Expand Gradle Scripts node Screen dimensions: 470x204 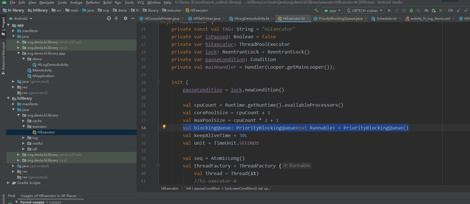[8, 183]
